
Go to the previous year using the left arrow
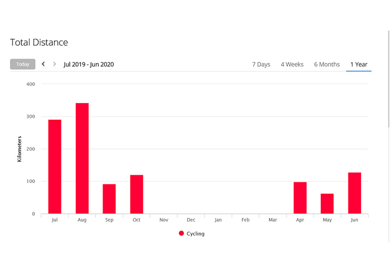[44, 64]
